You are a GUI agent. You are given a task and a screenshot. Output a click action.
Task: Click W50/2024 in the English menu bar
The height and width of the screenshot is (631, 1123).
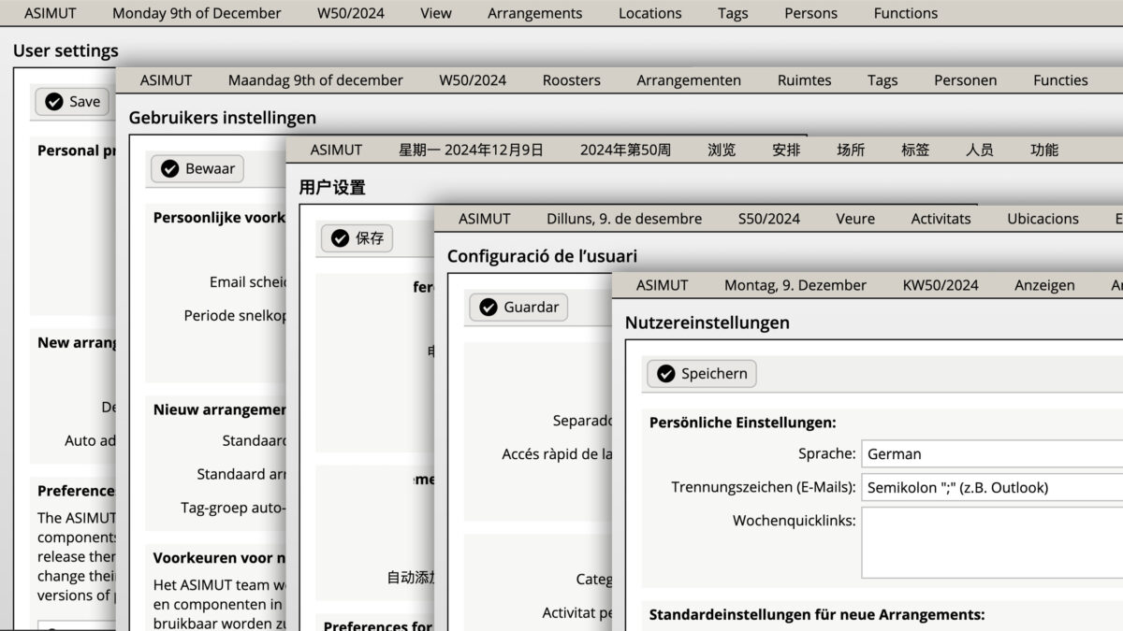[350, 13]
